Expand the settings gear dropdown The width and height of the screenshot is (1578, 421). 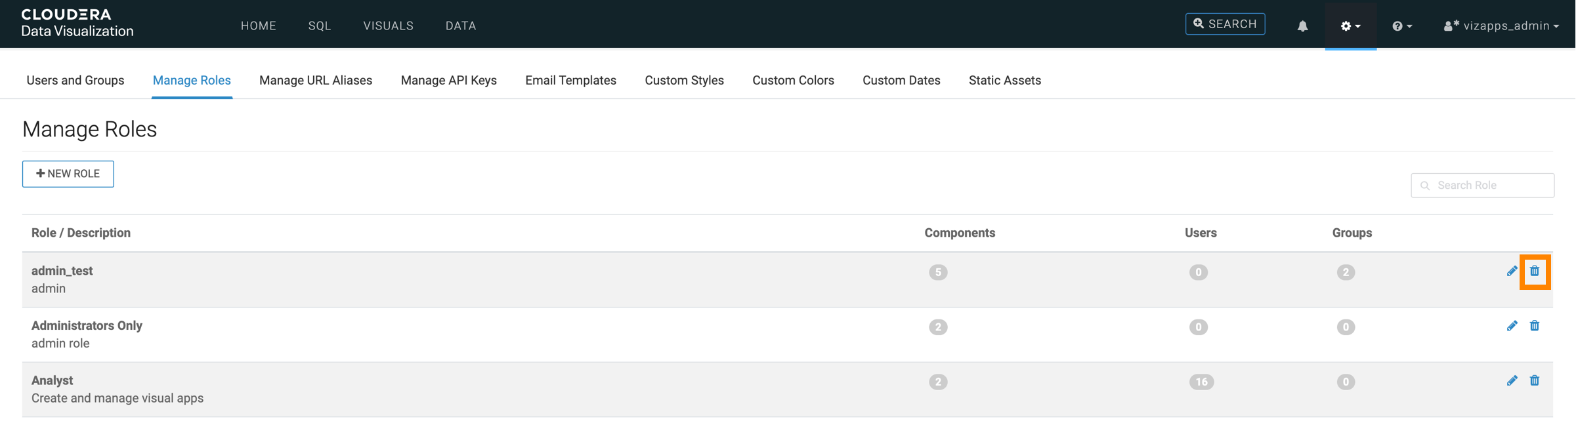point(1350,26)
